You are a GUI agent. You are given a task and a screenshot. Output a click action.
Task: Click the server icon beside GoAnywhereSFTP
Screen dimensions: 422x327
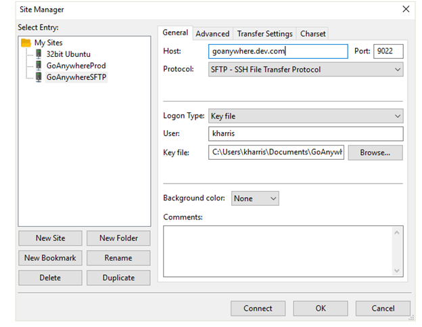pyautogui.click(x=39, y=77)
